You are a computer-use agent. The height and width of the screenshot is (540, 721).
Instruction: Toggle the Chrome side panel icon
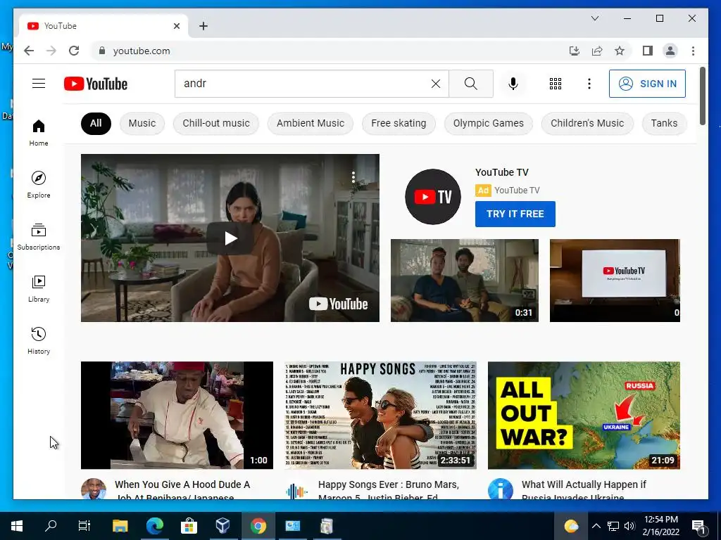pyautogui.click(x=648, y=51)
